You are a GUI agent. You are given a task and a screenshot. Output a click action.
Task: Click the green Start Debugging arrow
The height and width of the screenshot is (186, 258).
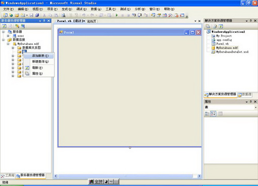tap(117, 15)
